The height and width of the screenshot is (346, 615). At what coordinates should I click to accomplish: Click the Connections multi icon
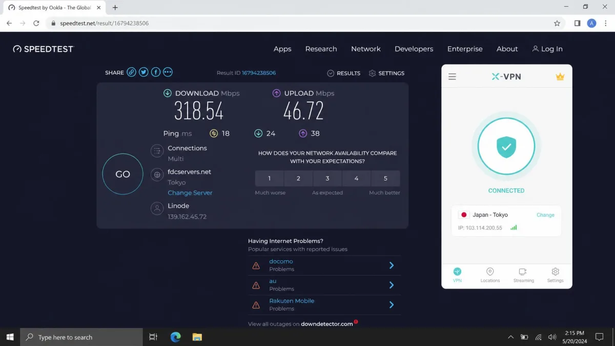pyautogui.click(x=157, y=151)
